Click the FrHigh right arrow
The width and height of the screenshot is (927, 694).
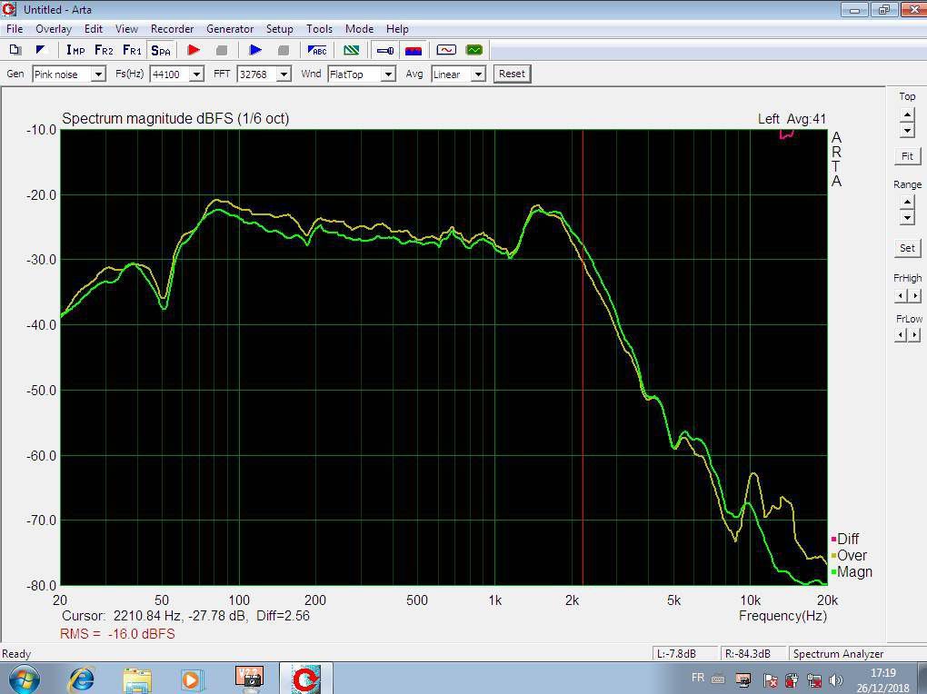coord(914,295)
